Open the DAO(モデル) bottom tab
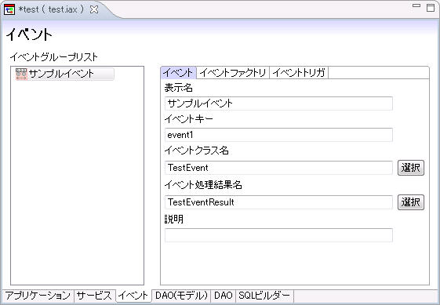 (x=181, y=296)
